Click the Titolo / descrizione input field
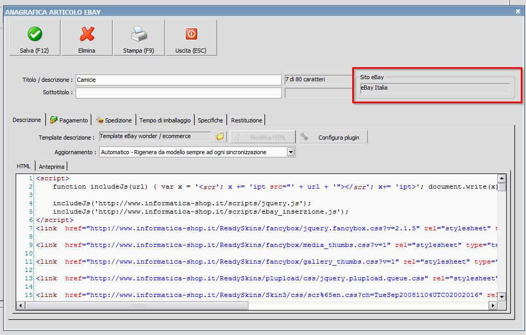 [178, 80]
